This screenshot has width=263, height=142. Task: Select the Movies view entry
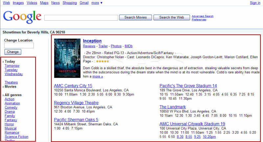[x=11, y=87]
